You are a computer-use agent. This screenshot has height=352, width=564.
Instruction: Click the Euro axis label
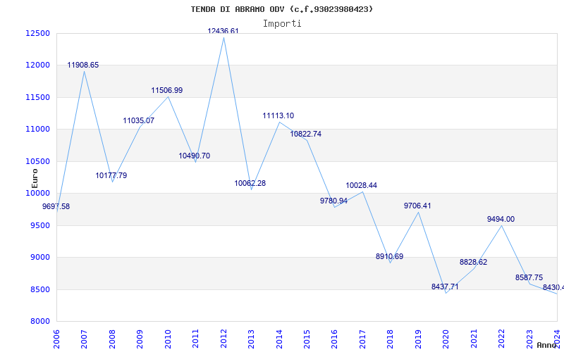[35, 179]
